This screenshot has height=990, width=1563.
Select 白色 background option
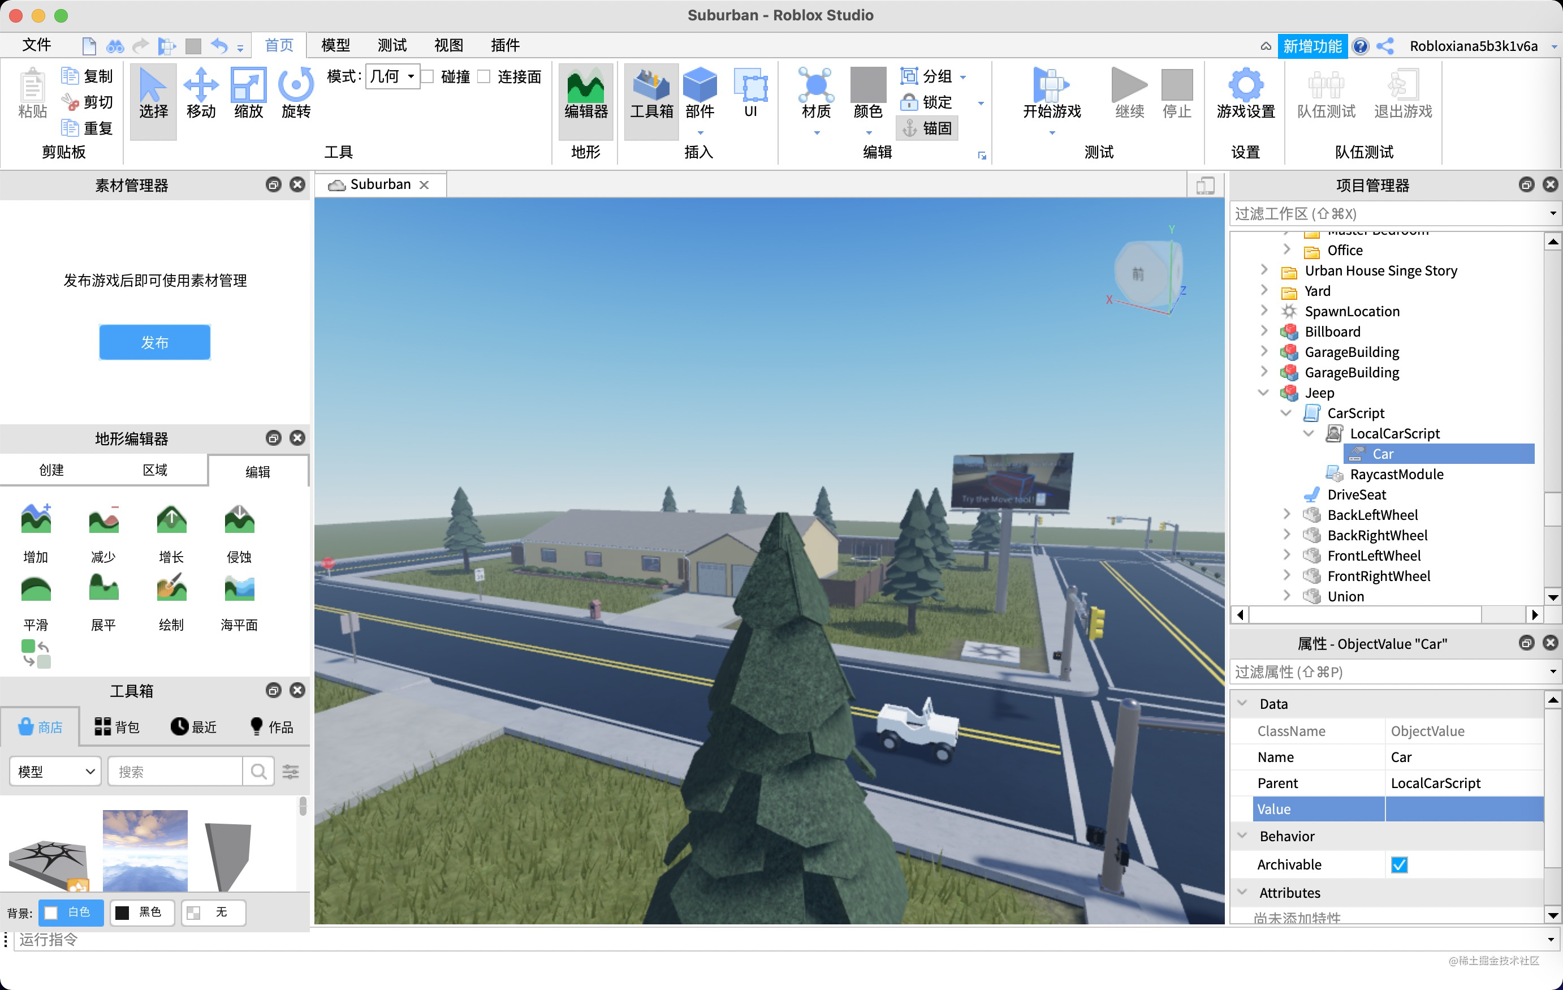[70, 912]
